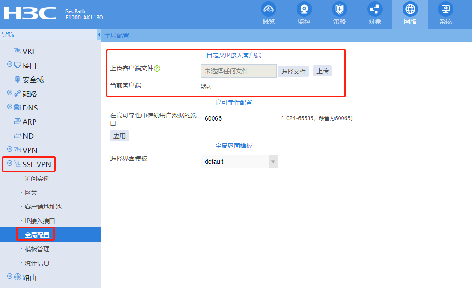
Task: Click the VRF icon in navigation
Action: point(18,50)
